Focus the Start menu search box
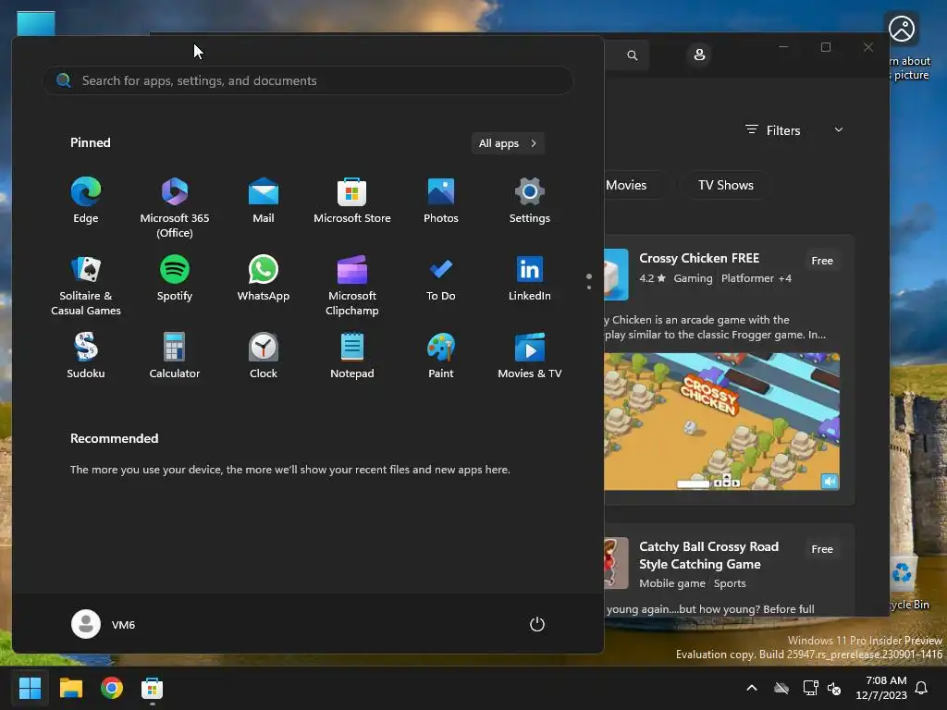The width and height of the screenshot is (947, 710). pyautogui.click(x=308, y=80)
